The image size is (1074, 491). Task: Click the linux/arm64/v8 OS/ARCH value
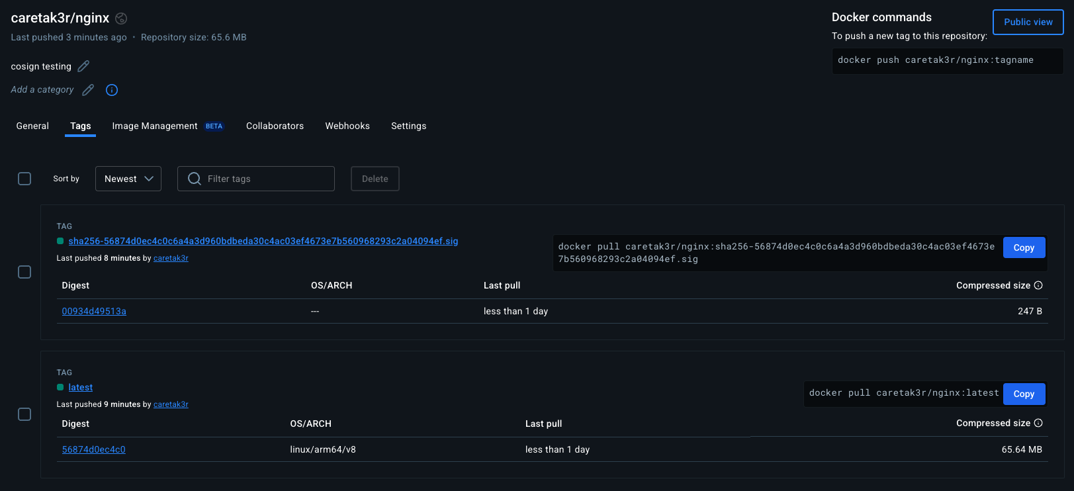[x=323, y=449]
